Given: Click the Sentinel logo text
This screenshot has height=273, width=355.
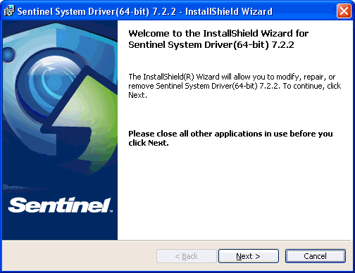Looking at the screenshot, I should pyautogui.click(x=60, y=205).
